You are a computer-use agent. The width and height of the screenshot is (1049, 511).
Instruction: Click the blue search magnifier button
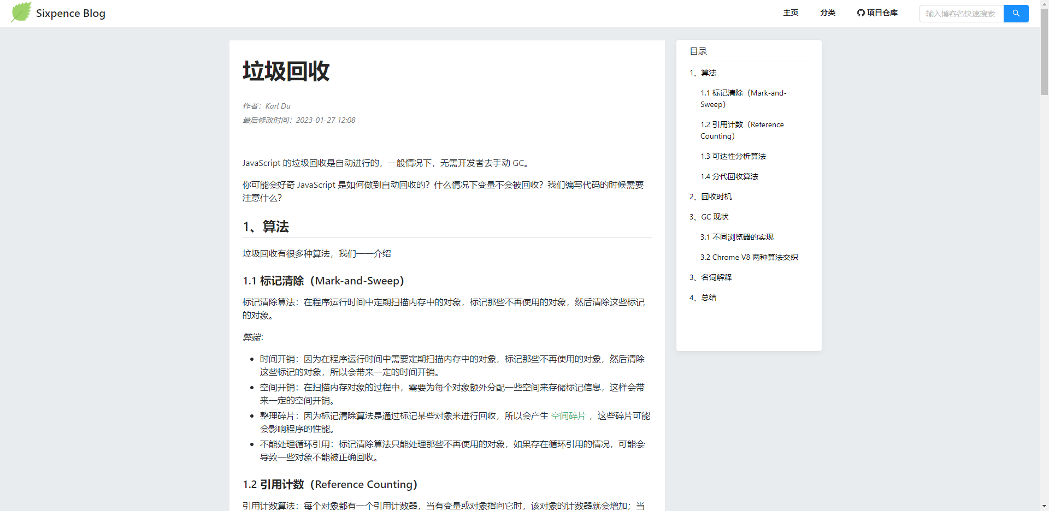pyautogui.click(x=1016, y=13)
